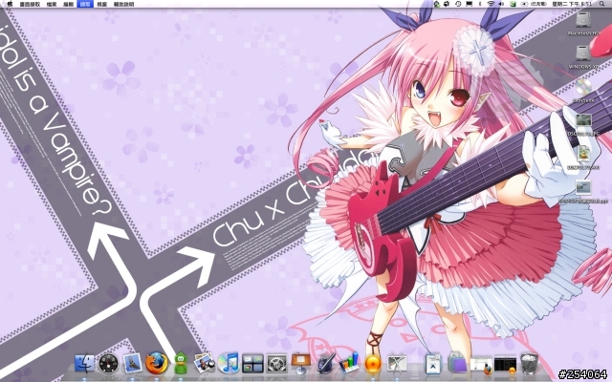
Task: Launch iPhoto from the Dock
Action: 205,363
